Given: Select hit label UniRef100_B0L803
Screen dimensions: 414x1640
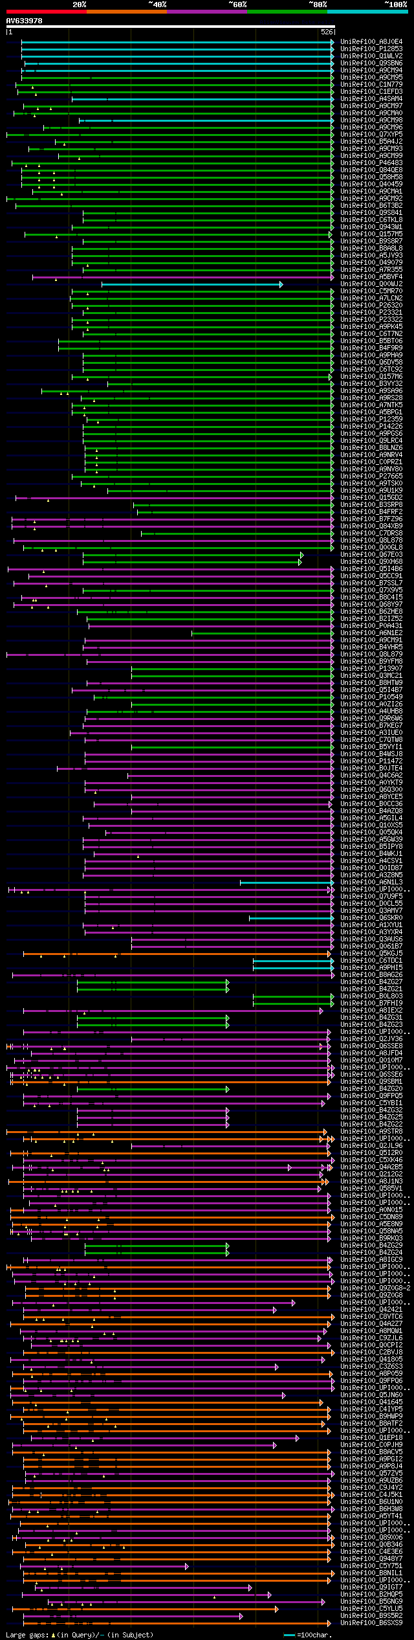Looking at the screenshot, I should [371, 996].
